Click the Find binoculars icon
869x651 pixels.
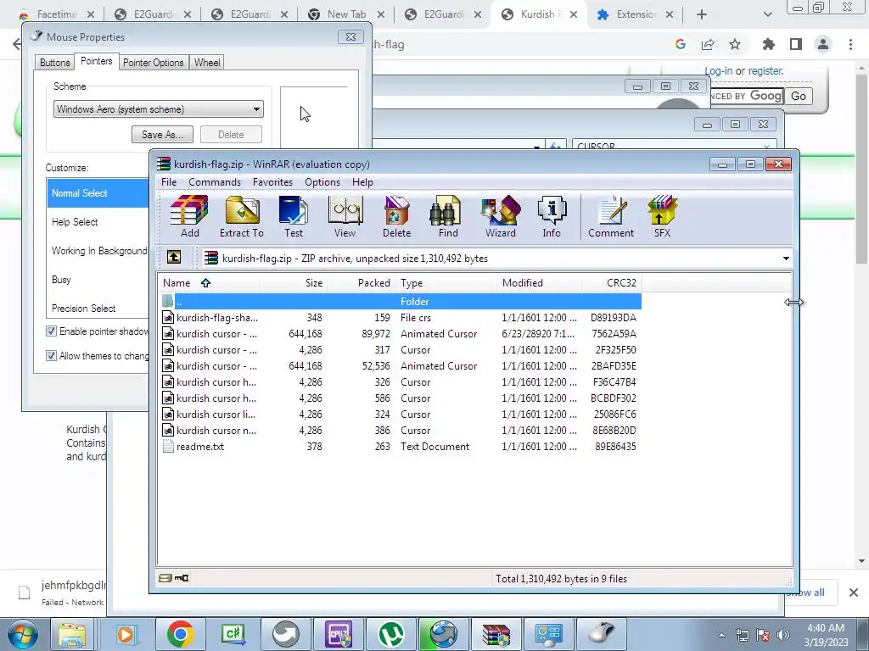coord(448,216)
